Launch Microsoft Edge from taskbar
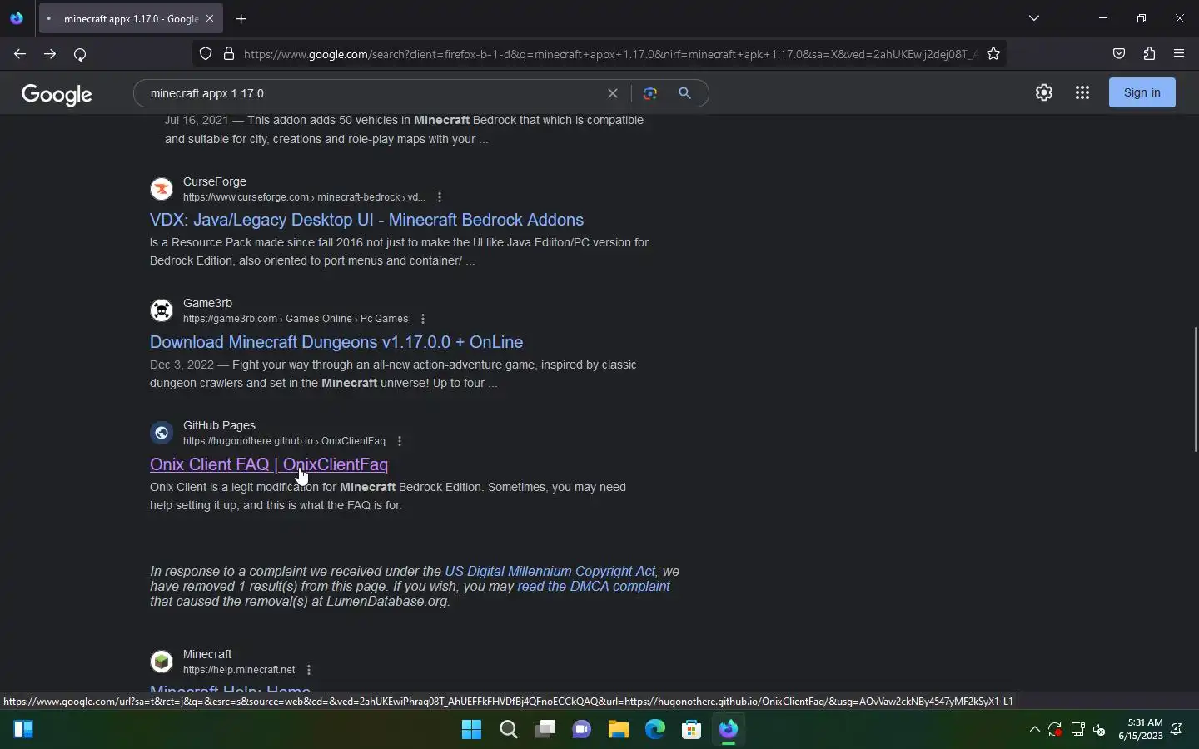 [654, 729]
